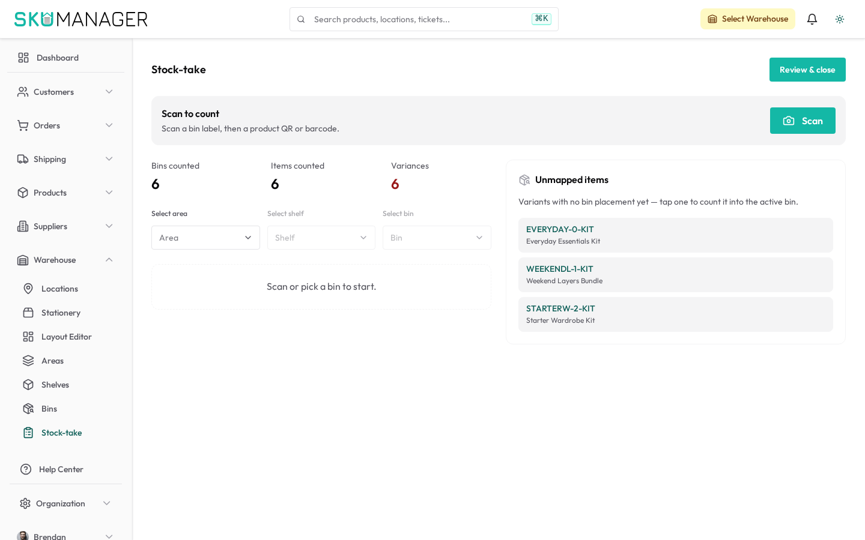865x540 pixels.
Task: Click the Warehouse icon in sidebar
Action: [x=23, y=260]
